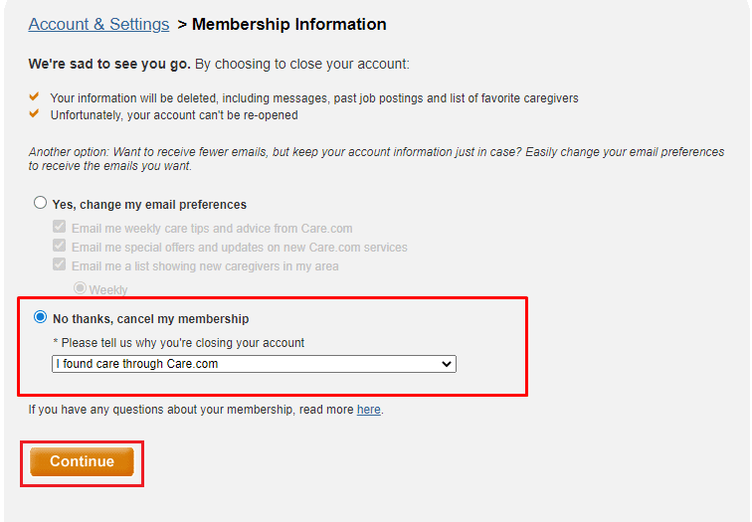This screenshot has height=522, width=752.
Task: Select the 'No thanks, cancel my membership' radio circle
Action: (x=40, y=317)
